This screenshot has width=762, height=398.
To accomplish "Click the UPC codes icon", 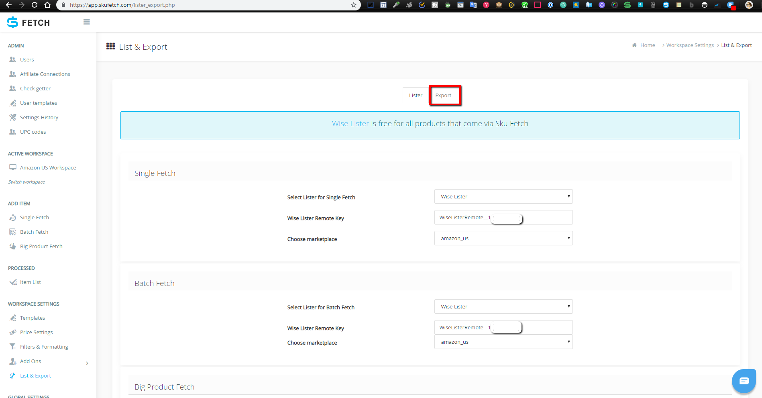I will (13, 132).
